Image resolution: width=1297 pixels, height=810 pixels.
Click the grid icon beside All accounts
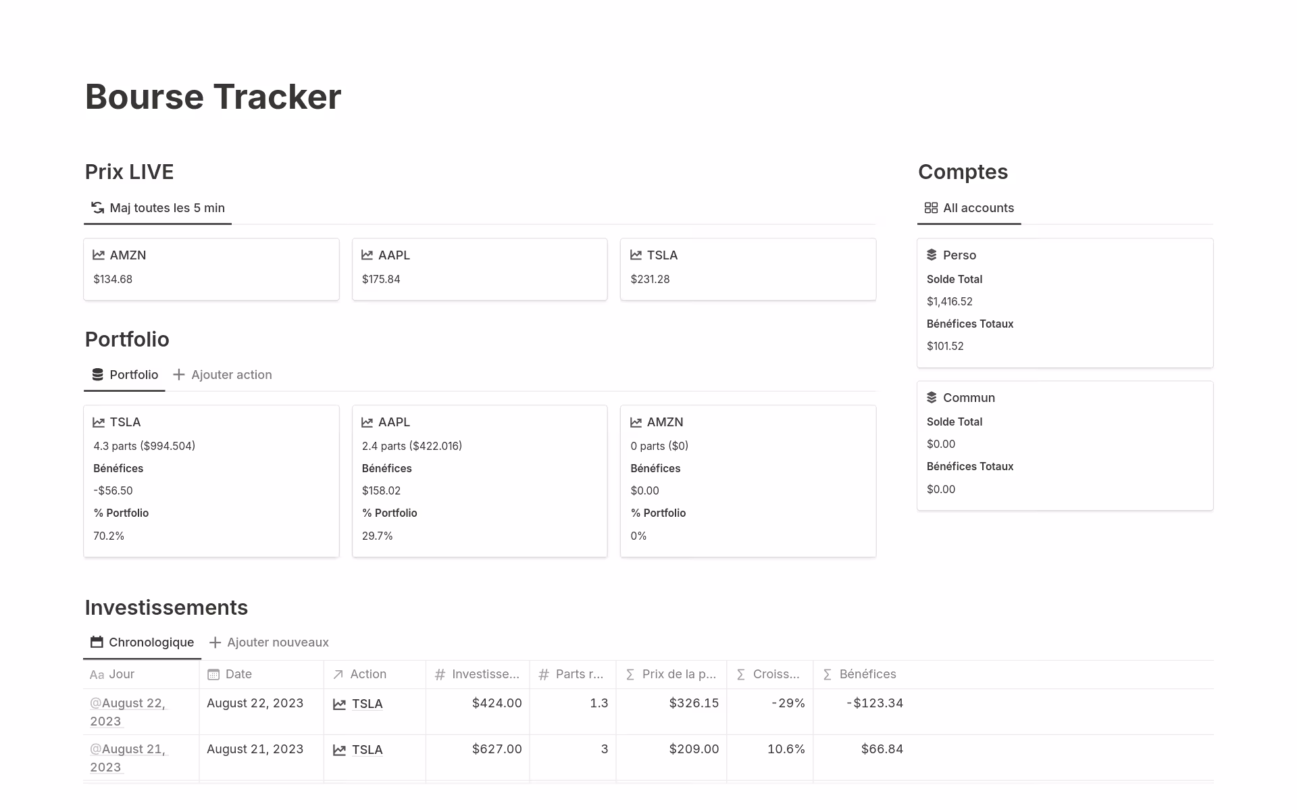930,207
